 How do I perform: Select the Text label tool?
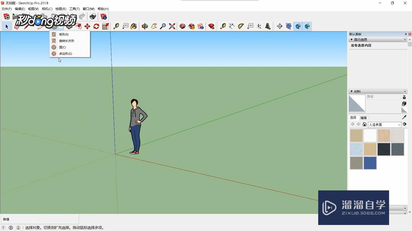(125, 26)
